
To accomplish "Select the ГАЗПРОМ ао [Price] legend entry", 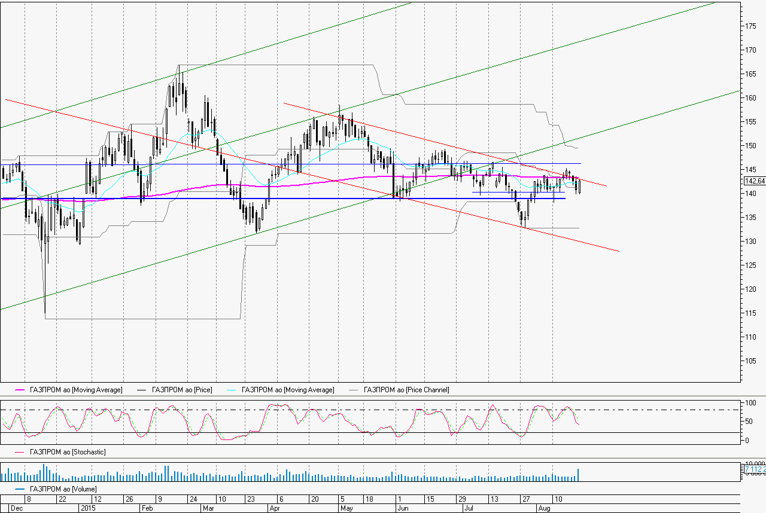I will [182, 390].
